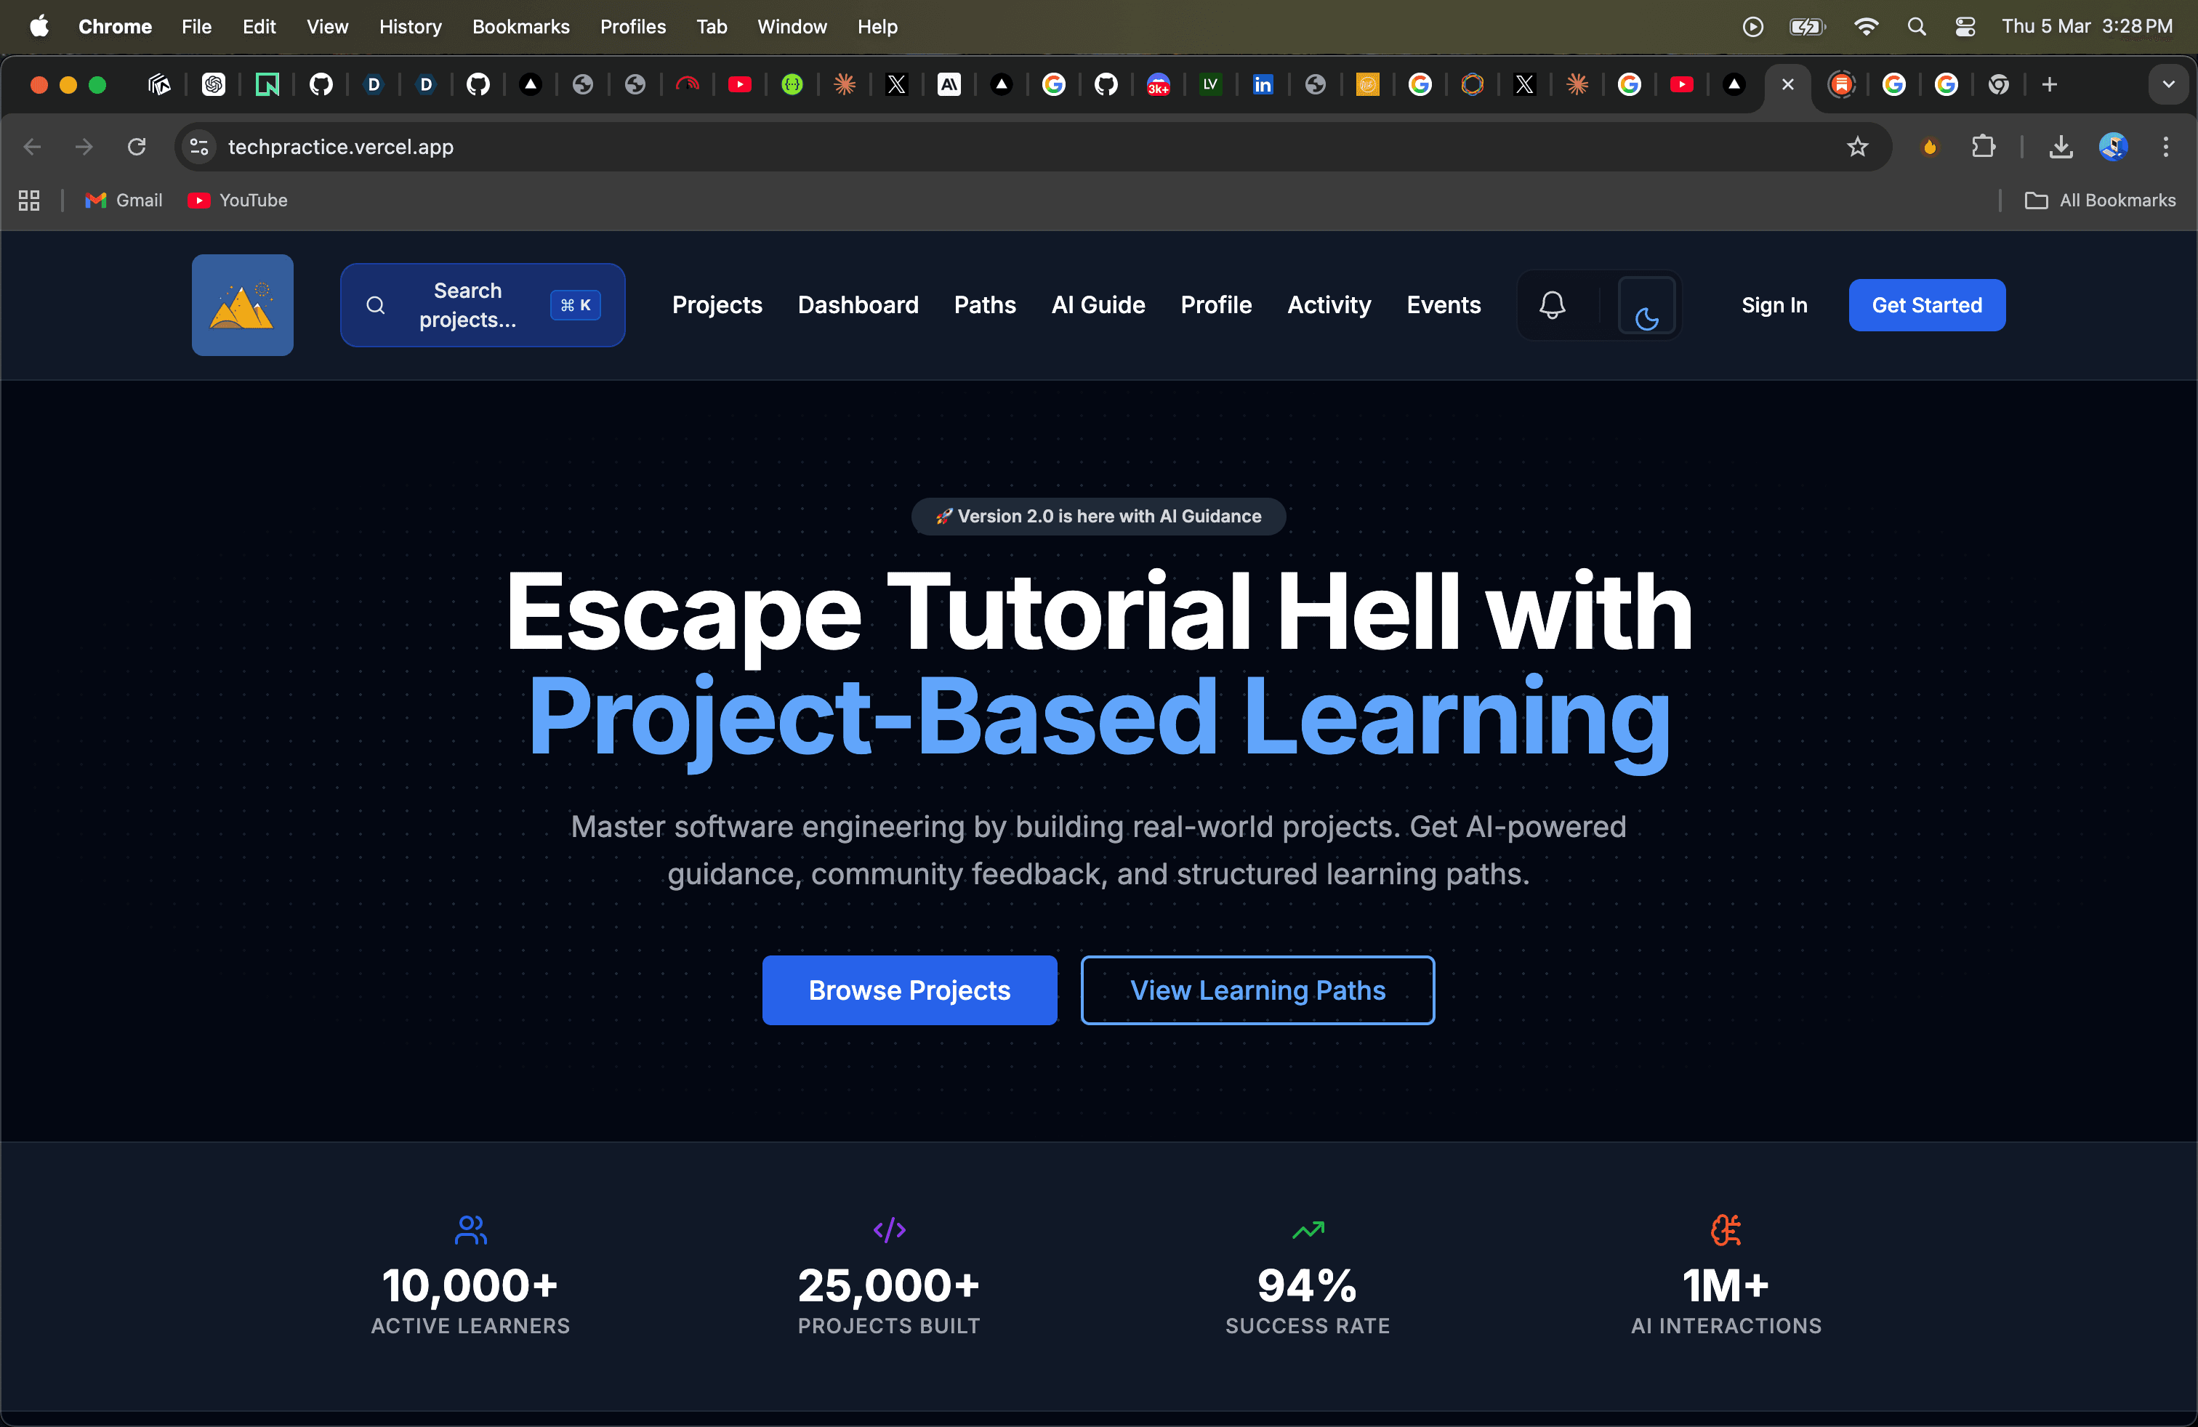Click the search magnifier in the projects search bar
Screen dimensions: 2198x1427
tap(375, 304)
